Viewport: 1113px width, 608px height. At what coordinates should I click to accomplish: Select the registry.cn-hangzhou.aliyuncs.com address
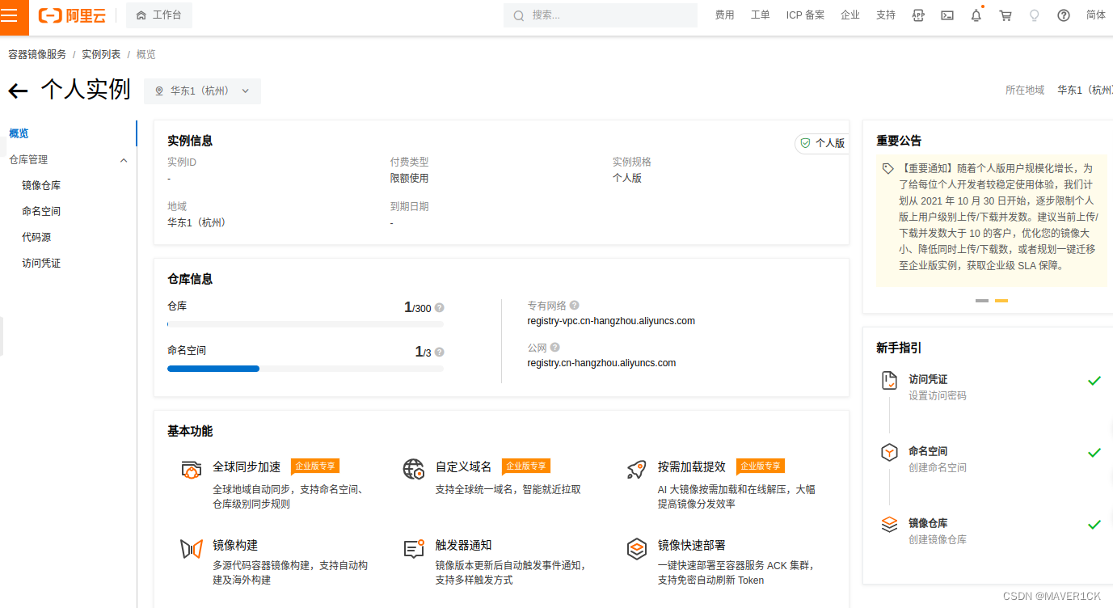(x=601, y=363)
